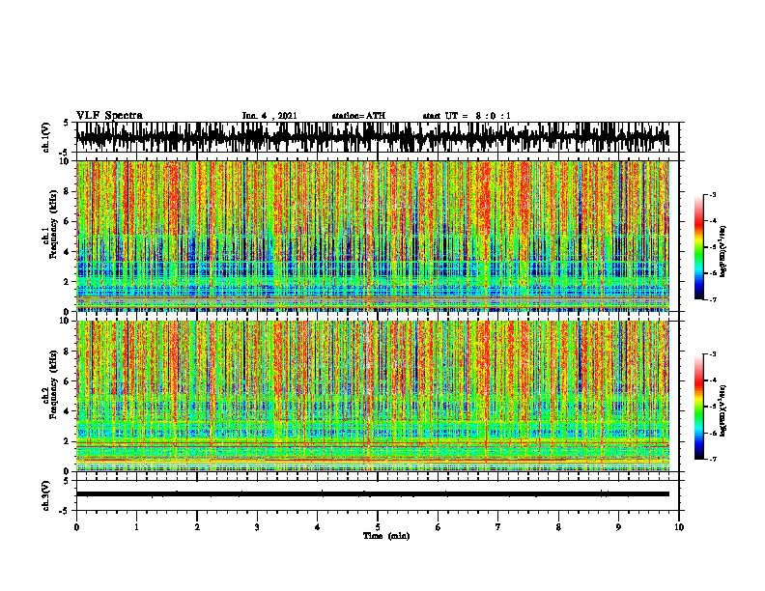Click the ch.1 frequency axis "6" tick label
Screen dimensions: 765x591
pyautogui.click(x=67, y=222)
